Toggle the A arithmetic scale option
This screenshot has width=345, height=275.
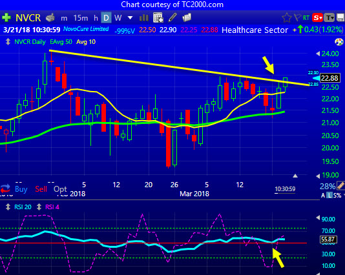click(323, 195)
